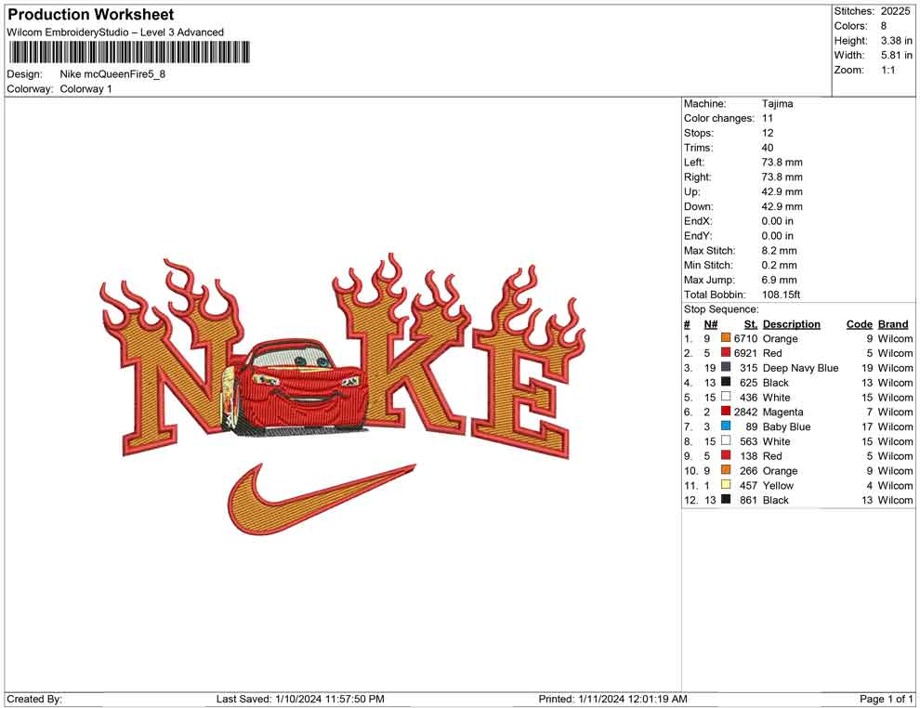Image resolution: width=920 pixels, height=708 pixels.
Task: Select the black swatch for thread 625
Action: pos(726,382)
